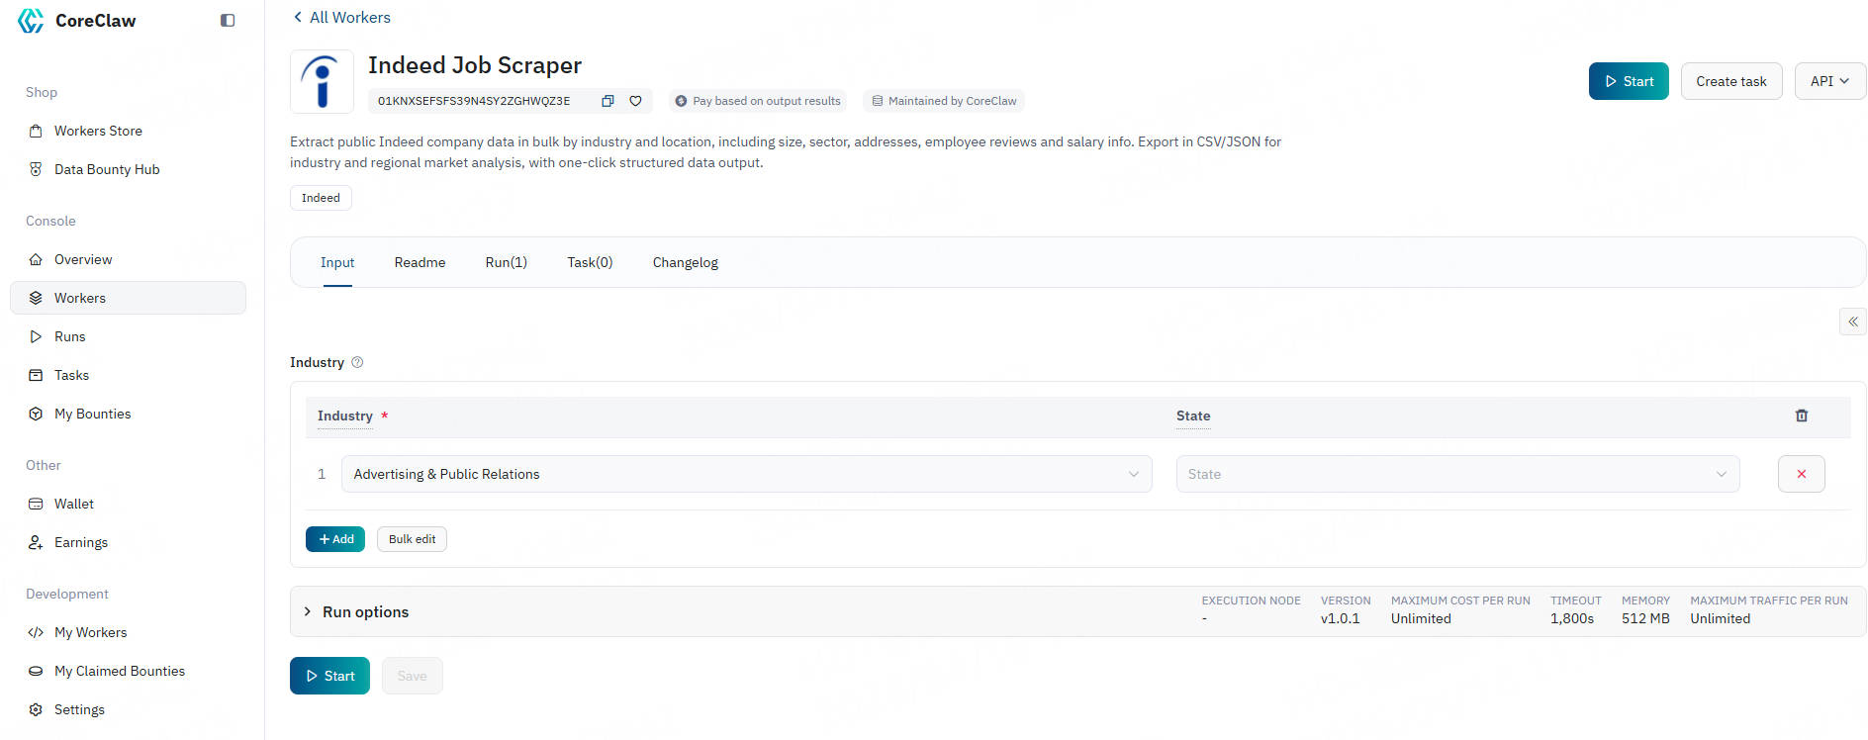The width and height of the screenshot is (1868, 740).
Task: Open My Workers code icon
Action: [36, 632]
